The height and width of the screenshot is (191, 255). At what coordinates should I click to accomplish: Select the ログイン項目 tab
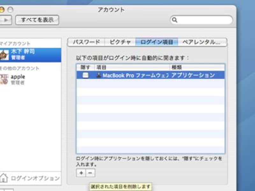(157, 42)
